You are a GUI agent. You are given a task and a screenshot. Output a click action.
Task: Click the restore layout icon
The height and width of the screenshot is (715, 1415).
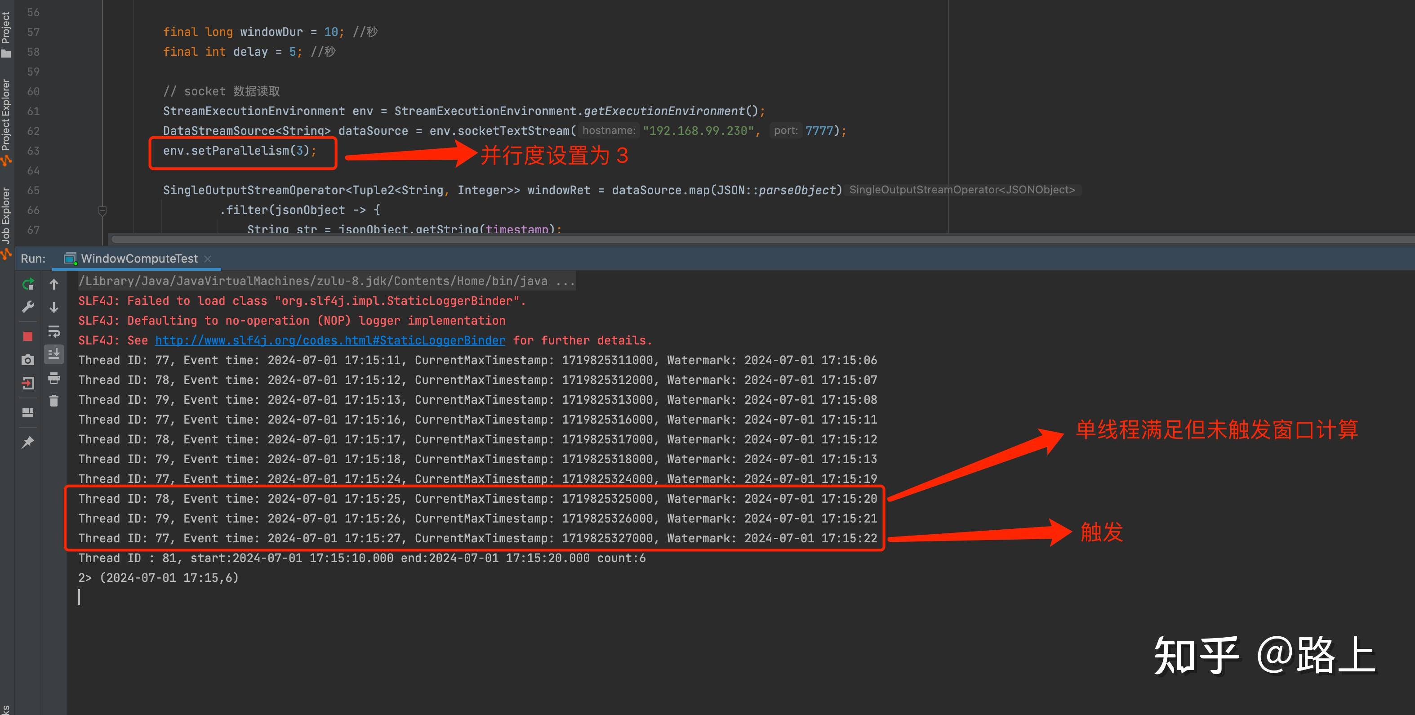pyautogui.click(x=28, y=413)
